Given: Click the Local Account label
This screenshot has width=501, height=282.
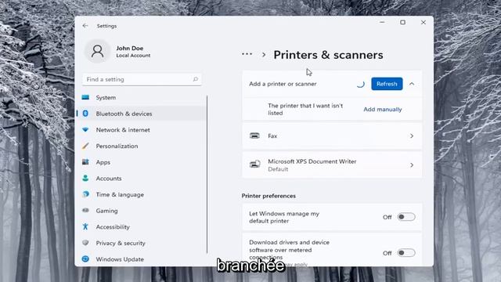Looking at the screenshot, I should click(x=133, y=56).
